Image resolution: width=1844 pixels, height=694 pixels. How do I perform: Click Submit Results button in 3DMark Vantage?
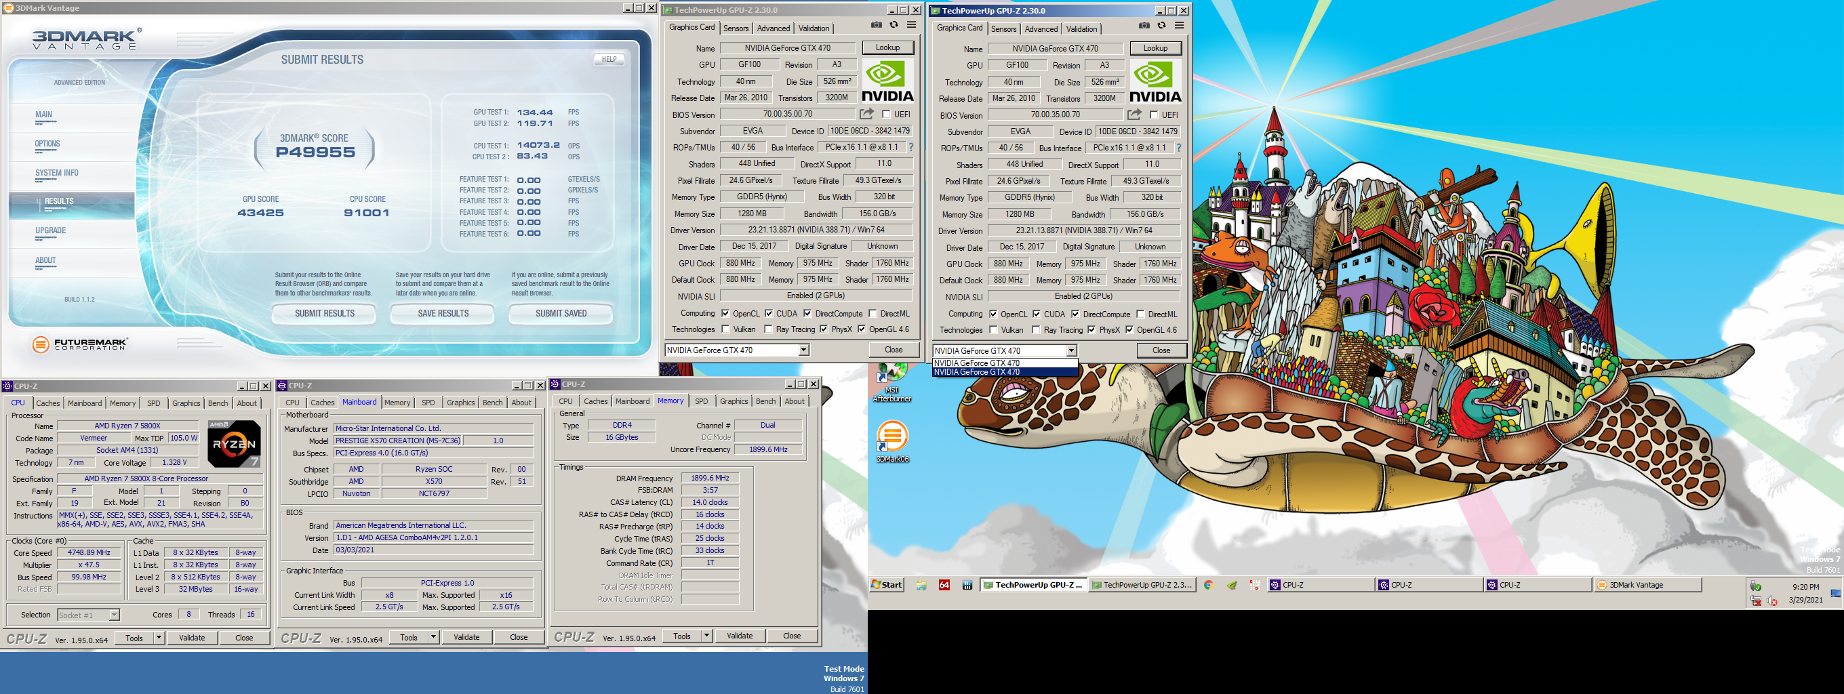(324, 313)
